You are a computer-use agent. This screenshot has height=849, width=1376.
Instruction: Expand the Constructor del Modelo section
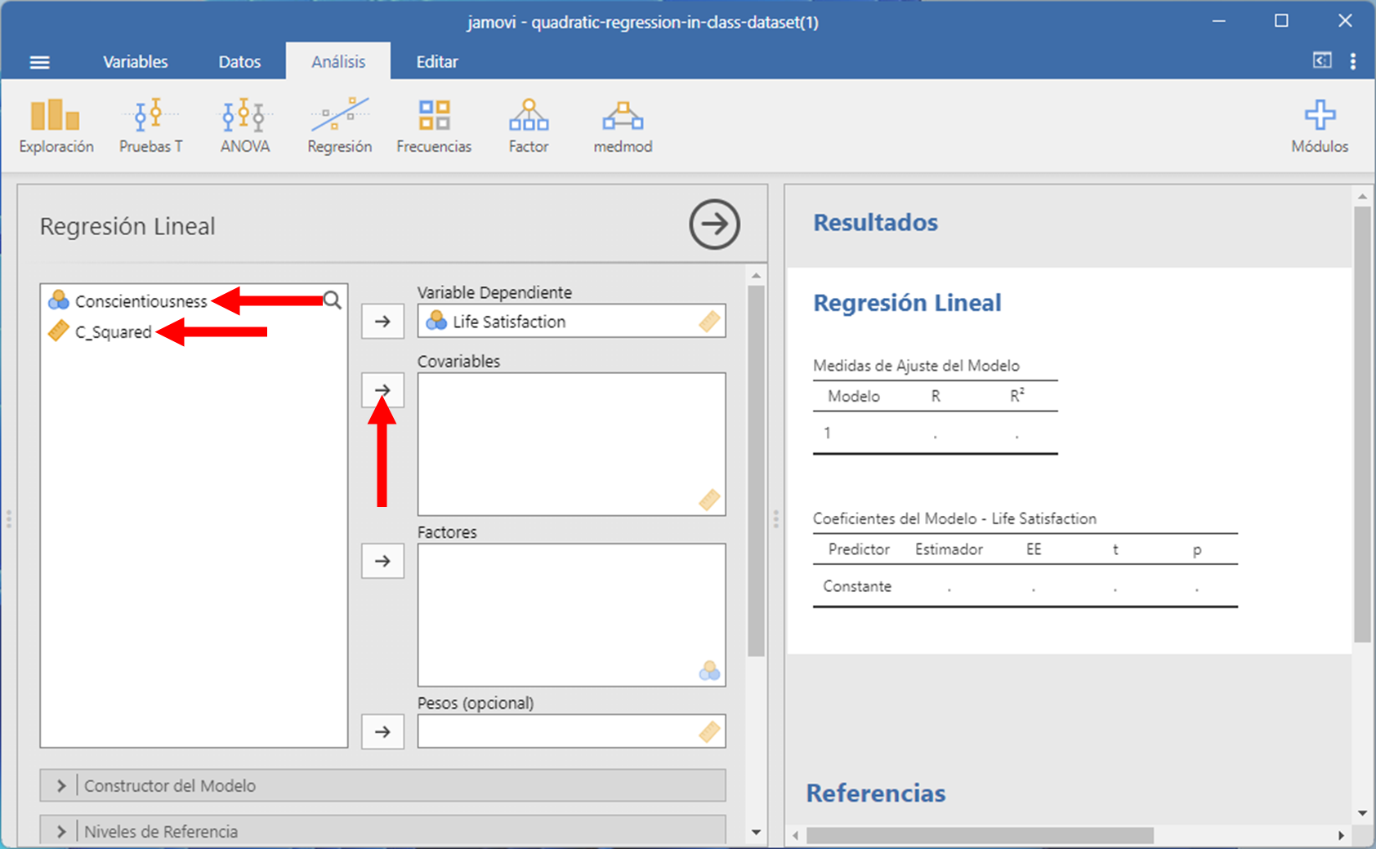coord(382,785)
